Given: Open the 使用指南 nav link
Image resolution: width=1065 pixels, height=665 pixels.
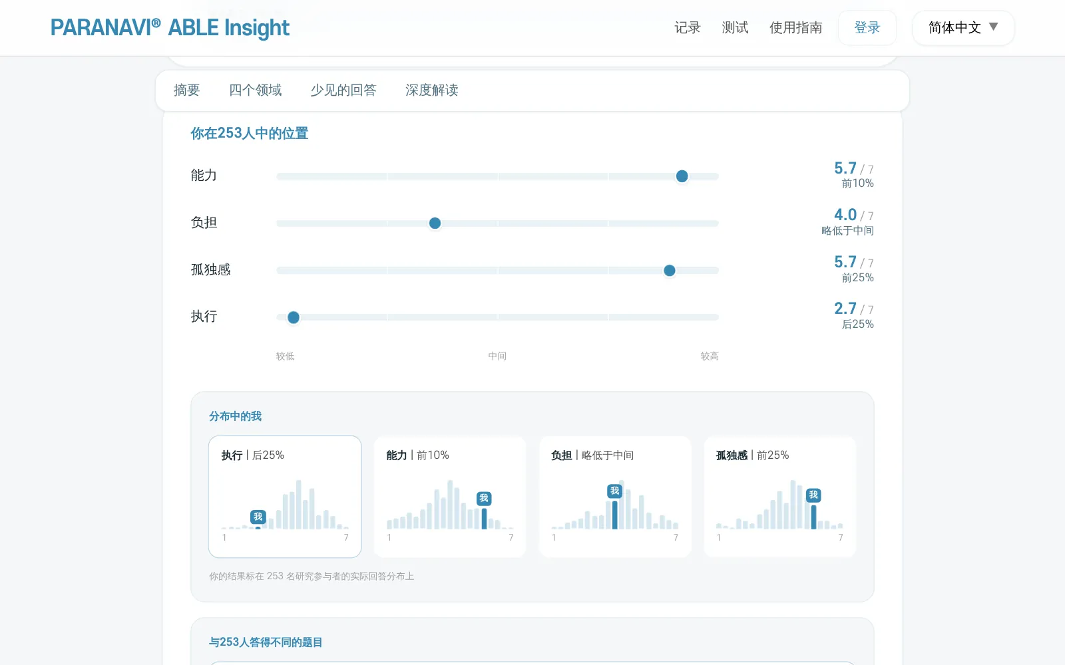Looking at the screenshot, I should point(796,28).
